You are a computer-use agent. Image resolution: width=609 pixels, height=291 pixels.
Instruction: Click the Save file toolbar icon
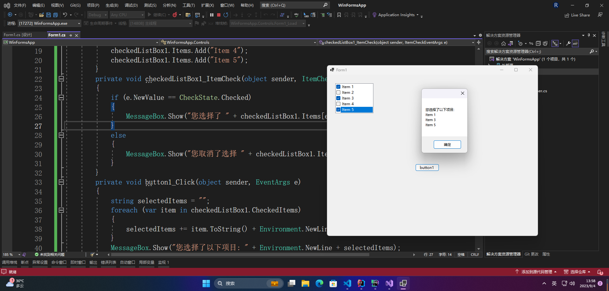(x=49, y=15)
